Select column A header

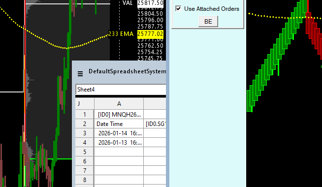coord(119,104)
